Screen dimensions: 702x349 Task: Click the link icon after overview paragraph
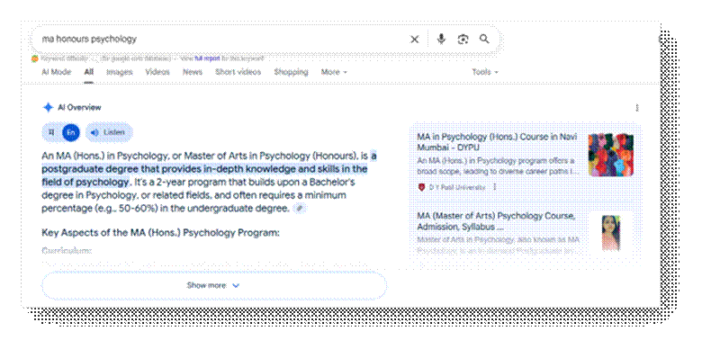(300, 208)
